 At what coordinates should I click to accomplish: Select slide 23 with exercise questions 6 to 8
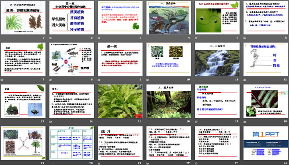point(217,143)
